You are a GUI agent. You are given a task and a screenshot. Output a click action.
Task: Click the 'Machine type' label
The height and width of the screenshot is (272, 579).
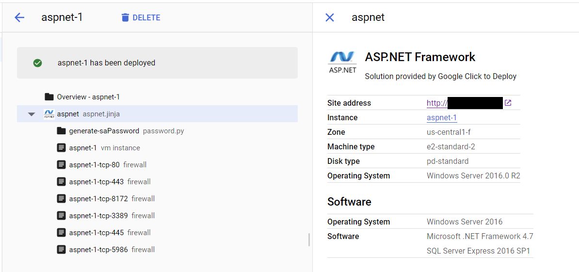(x=351, y=147)
